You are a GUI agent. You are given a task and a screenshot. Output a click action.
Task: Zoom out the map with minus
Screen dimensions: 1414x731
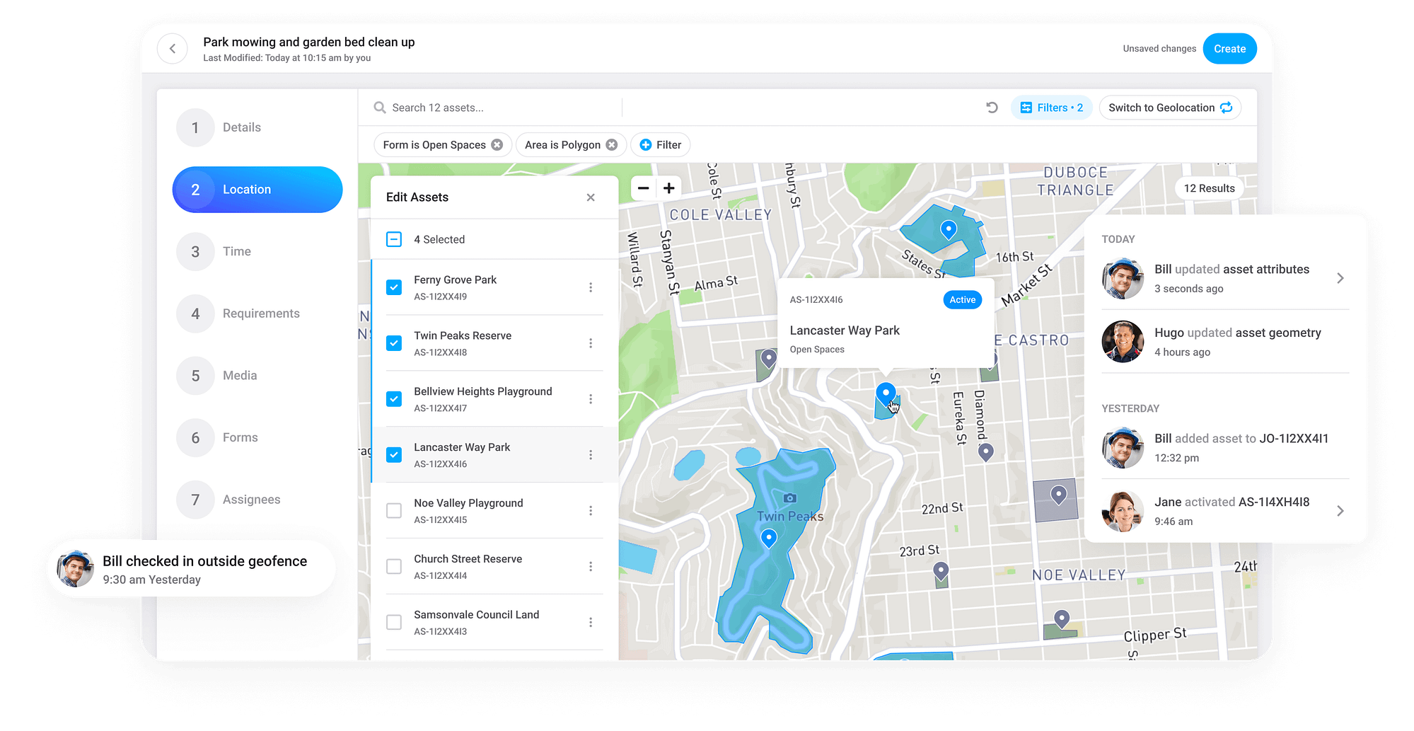tap(644, 188)
